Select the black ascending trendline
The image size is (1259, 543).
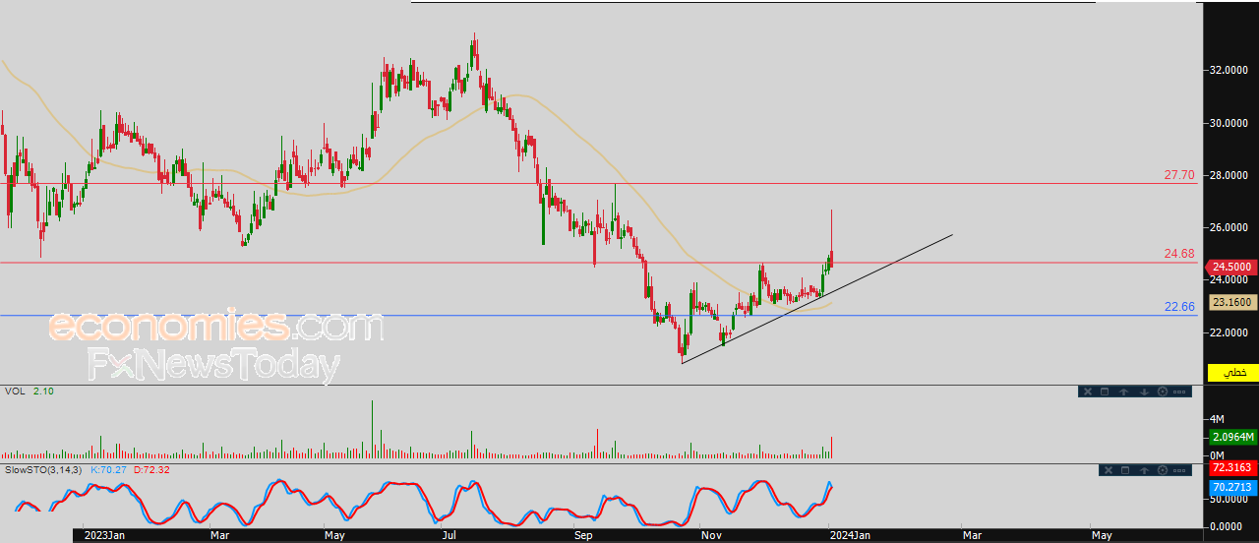click(x=816, y=299)
